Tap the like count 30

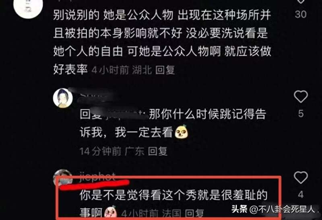click(x=301, y=14)
